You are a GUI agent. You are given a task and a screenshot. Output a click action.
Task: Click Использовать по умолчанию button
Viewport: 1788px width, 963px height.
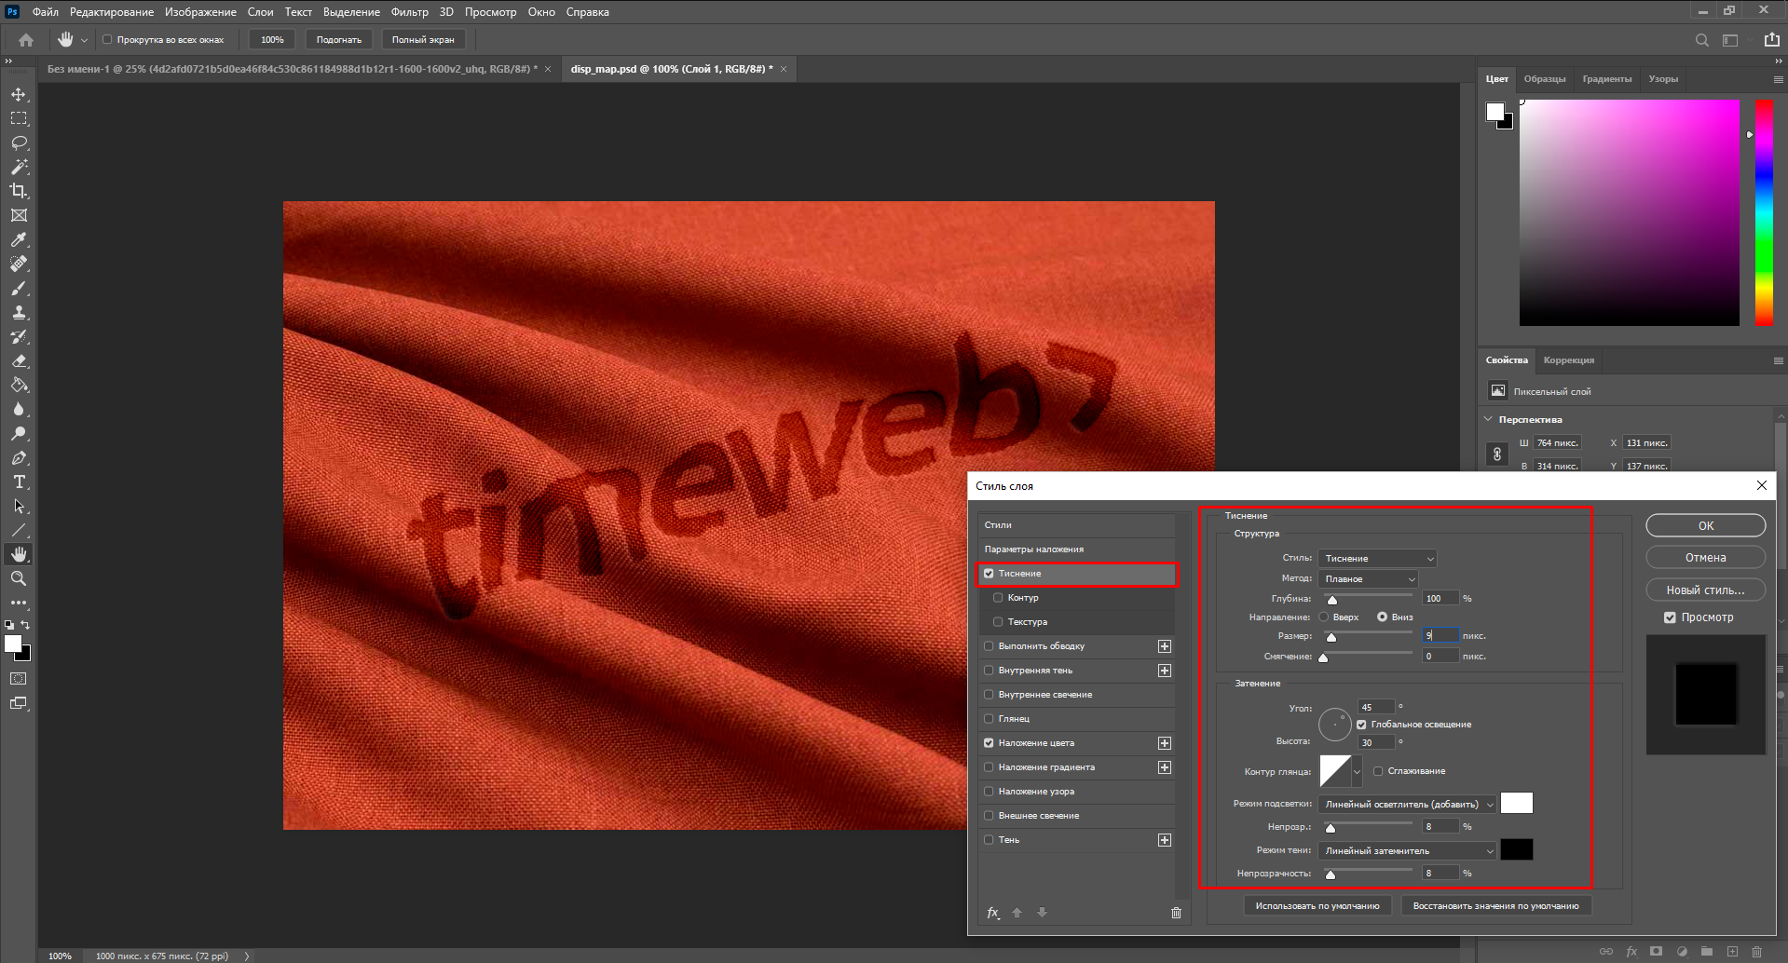1317,905
